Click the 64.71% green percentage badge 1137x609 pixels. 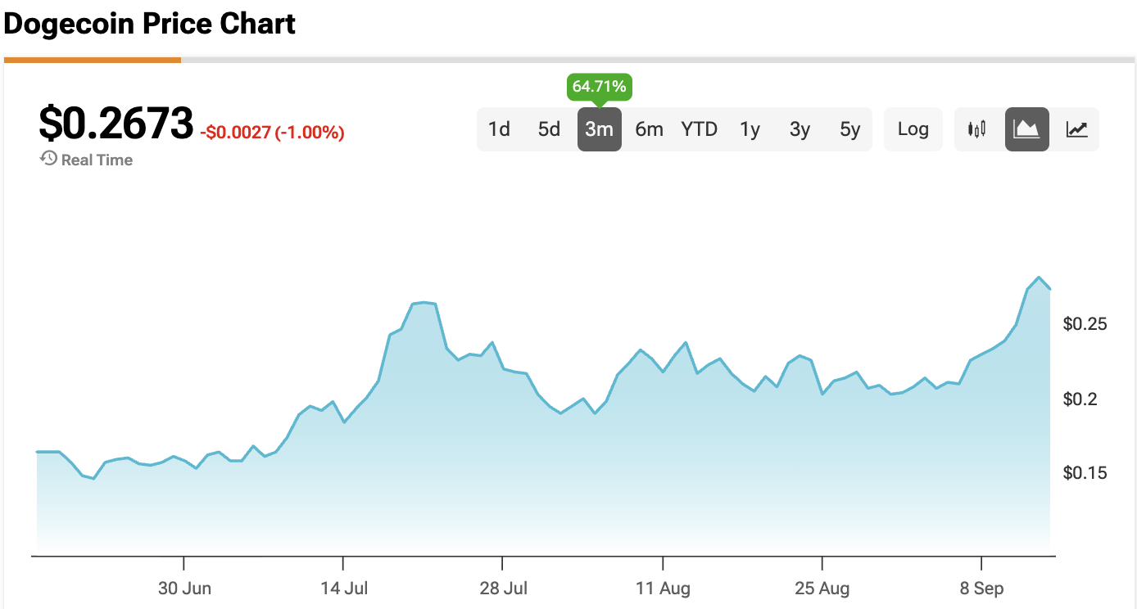click(599, 87)
